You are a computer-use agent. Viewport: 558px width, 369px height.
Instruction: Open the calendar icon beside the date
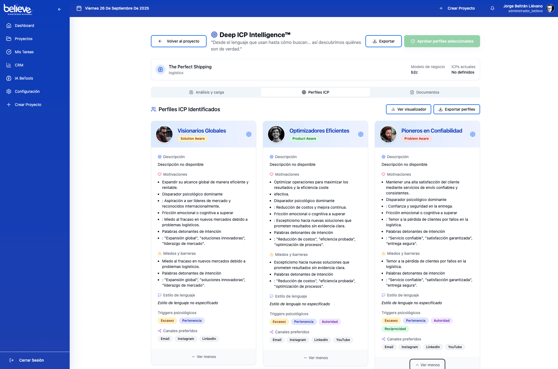click(79, 8)
